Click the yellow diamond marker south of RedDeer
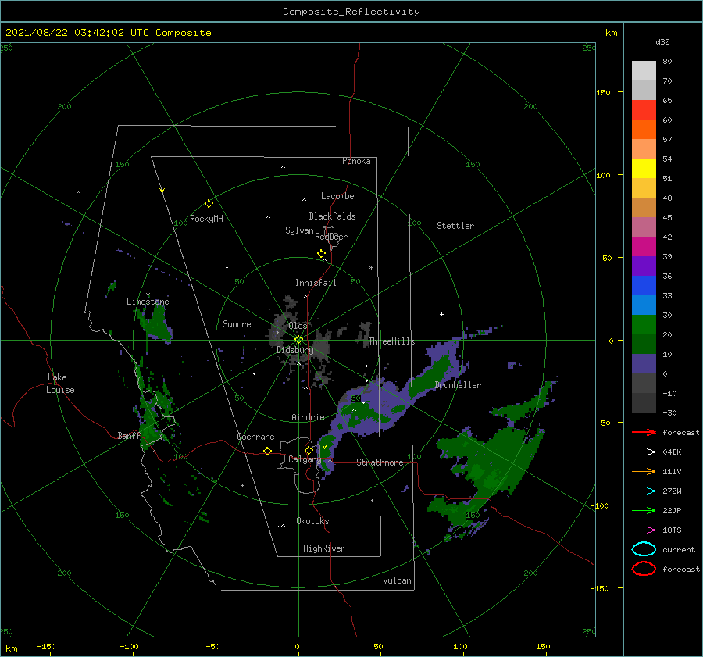The image size is (703, 657). [x=321, y=254]
